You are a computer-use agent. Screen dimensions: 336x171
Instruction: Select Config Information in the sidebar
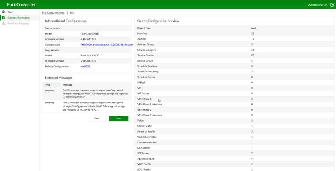click(19, 18)
